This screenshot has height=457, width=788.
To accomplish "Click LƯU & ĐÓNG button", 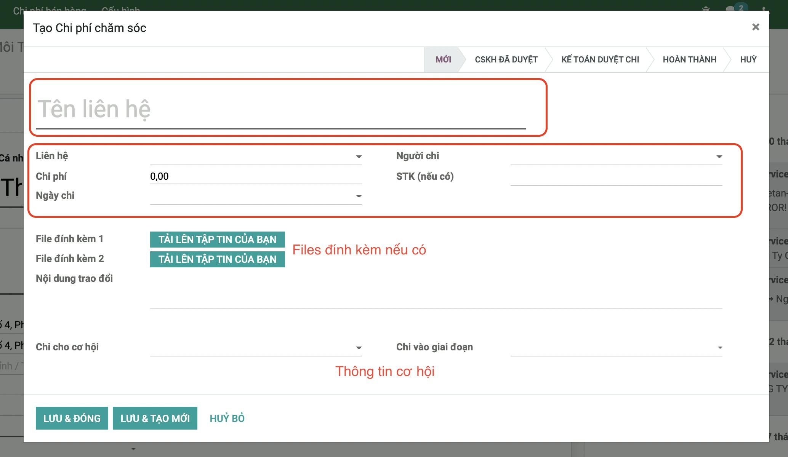I will [72, 418].
